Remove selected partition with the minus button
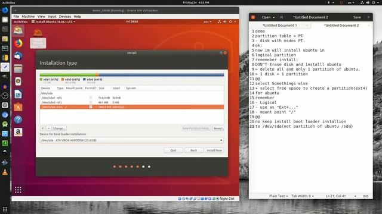This screenshot has width=382, height=214. (x=48, y=128)
